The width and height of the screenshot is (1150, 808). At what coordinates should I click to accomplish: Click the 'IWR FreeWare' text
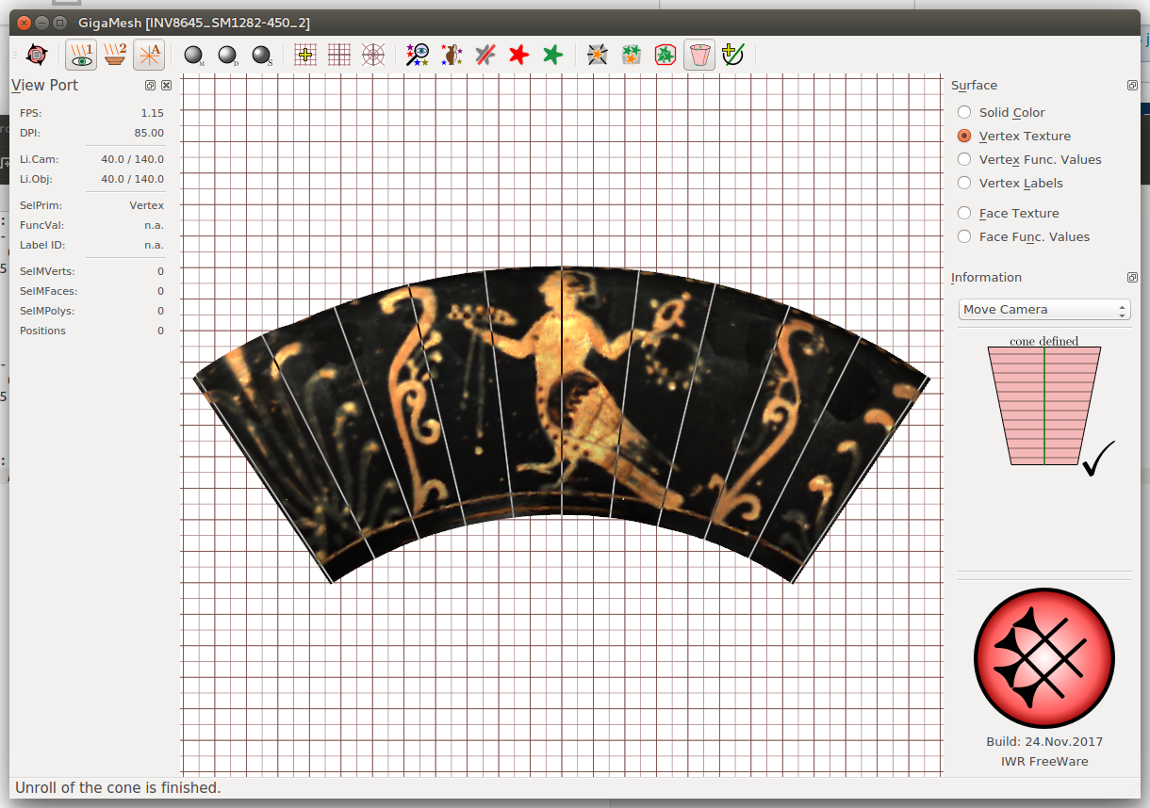pyautogui.click(x=1044, y=761)
